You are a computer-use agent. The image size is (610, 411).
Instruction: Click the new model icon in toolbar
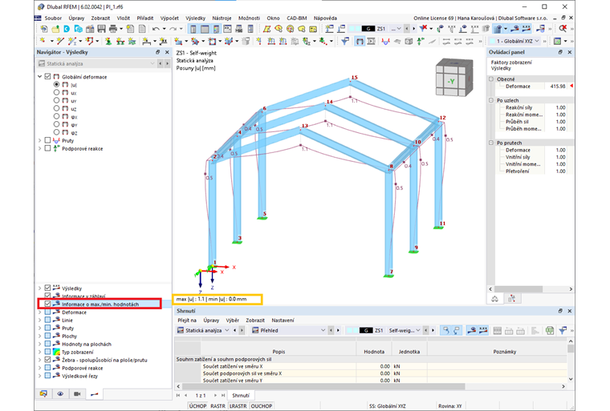click(x=43, y=29)
